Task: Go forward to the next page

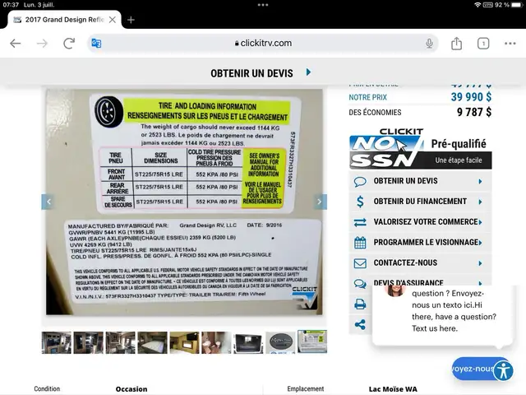Action: coord(42,44)
